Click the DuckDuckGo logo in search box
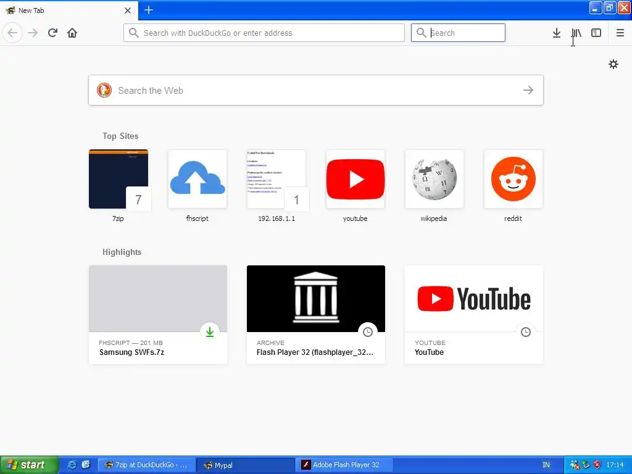The width and height of the screenshot is (632, 474). click(x=104, y=90)
